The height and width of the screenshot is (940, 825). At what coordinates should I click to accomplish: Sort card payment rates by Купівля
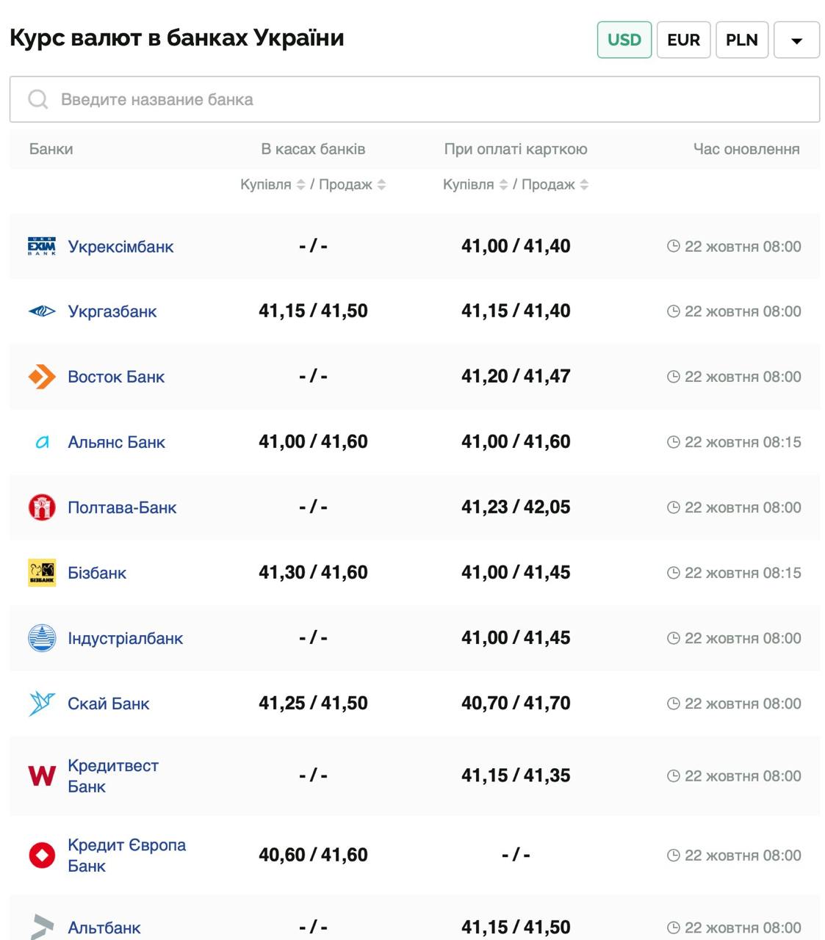(503, 185)
